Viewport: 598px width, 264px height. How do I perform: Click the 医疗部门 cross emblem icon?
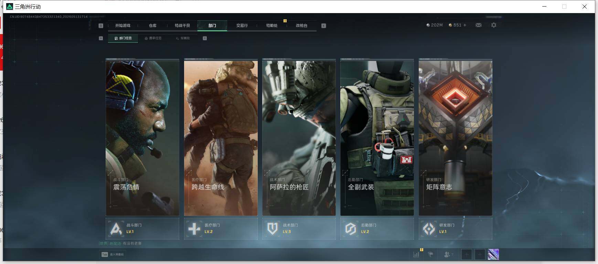click(x=194, y=229)
